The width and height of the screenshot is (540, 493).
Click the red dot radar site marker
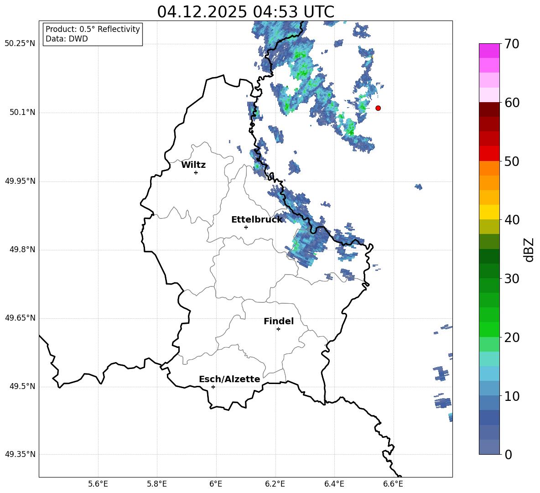coord(378,108)
